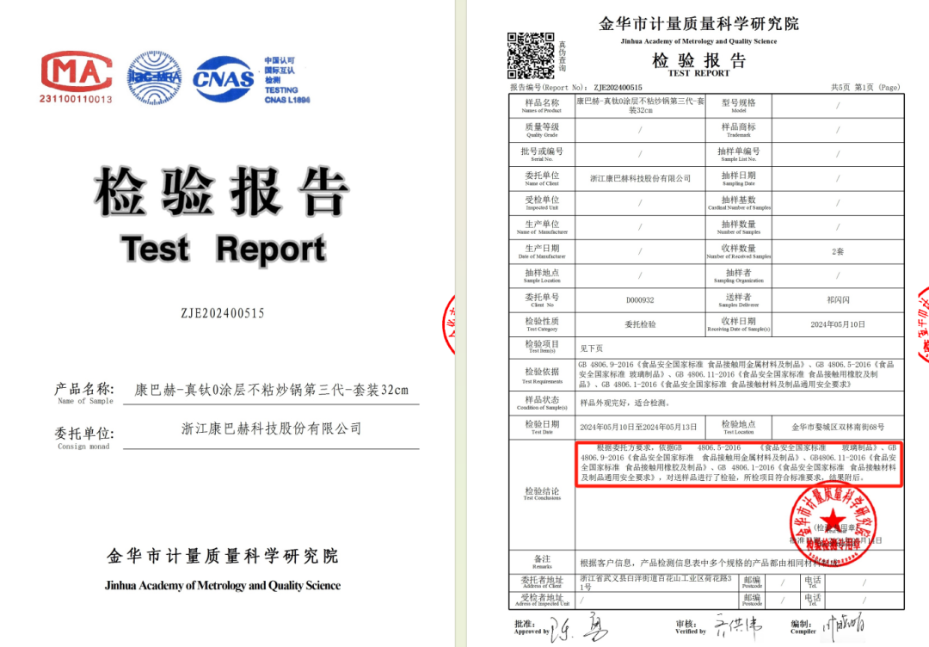Image resolution: width=929 pixels, height=647 pixels.
Task: Click the QR code on report page
Action: click(531, 56)
